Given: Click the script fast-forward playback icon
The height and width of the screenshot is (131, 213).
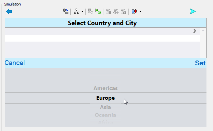Looking at the screenshot, I should coord(116,11).
